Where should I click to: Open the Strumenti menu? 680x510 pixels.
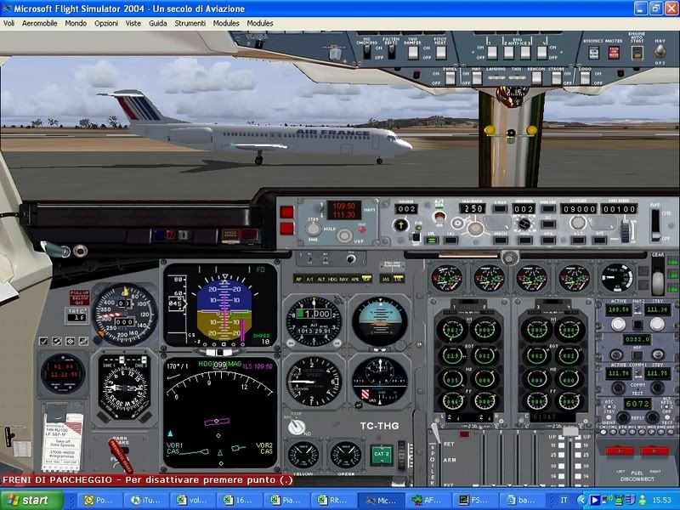pyautogui.click(x=190, y=24)
